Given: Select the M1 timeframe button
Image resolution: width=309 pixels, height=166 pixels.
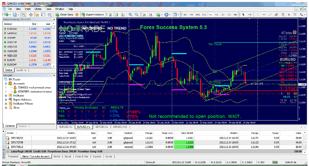Looking at the screenshot, I should click(185, 15).
